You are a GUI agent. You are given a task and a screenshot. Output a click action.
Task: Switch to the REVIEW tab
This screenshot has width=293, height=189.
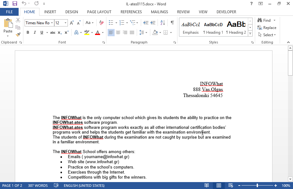click(183, 12)
